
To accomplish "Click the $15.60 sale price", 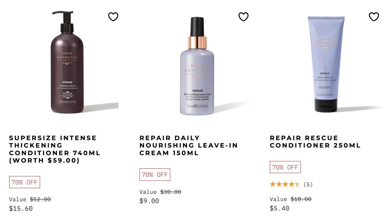I will 21,209.
